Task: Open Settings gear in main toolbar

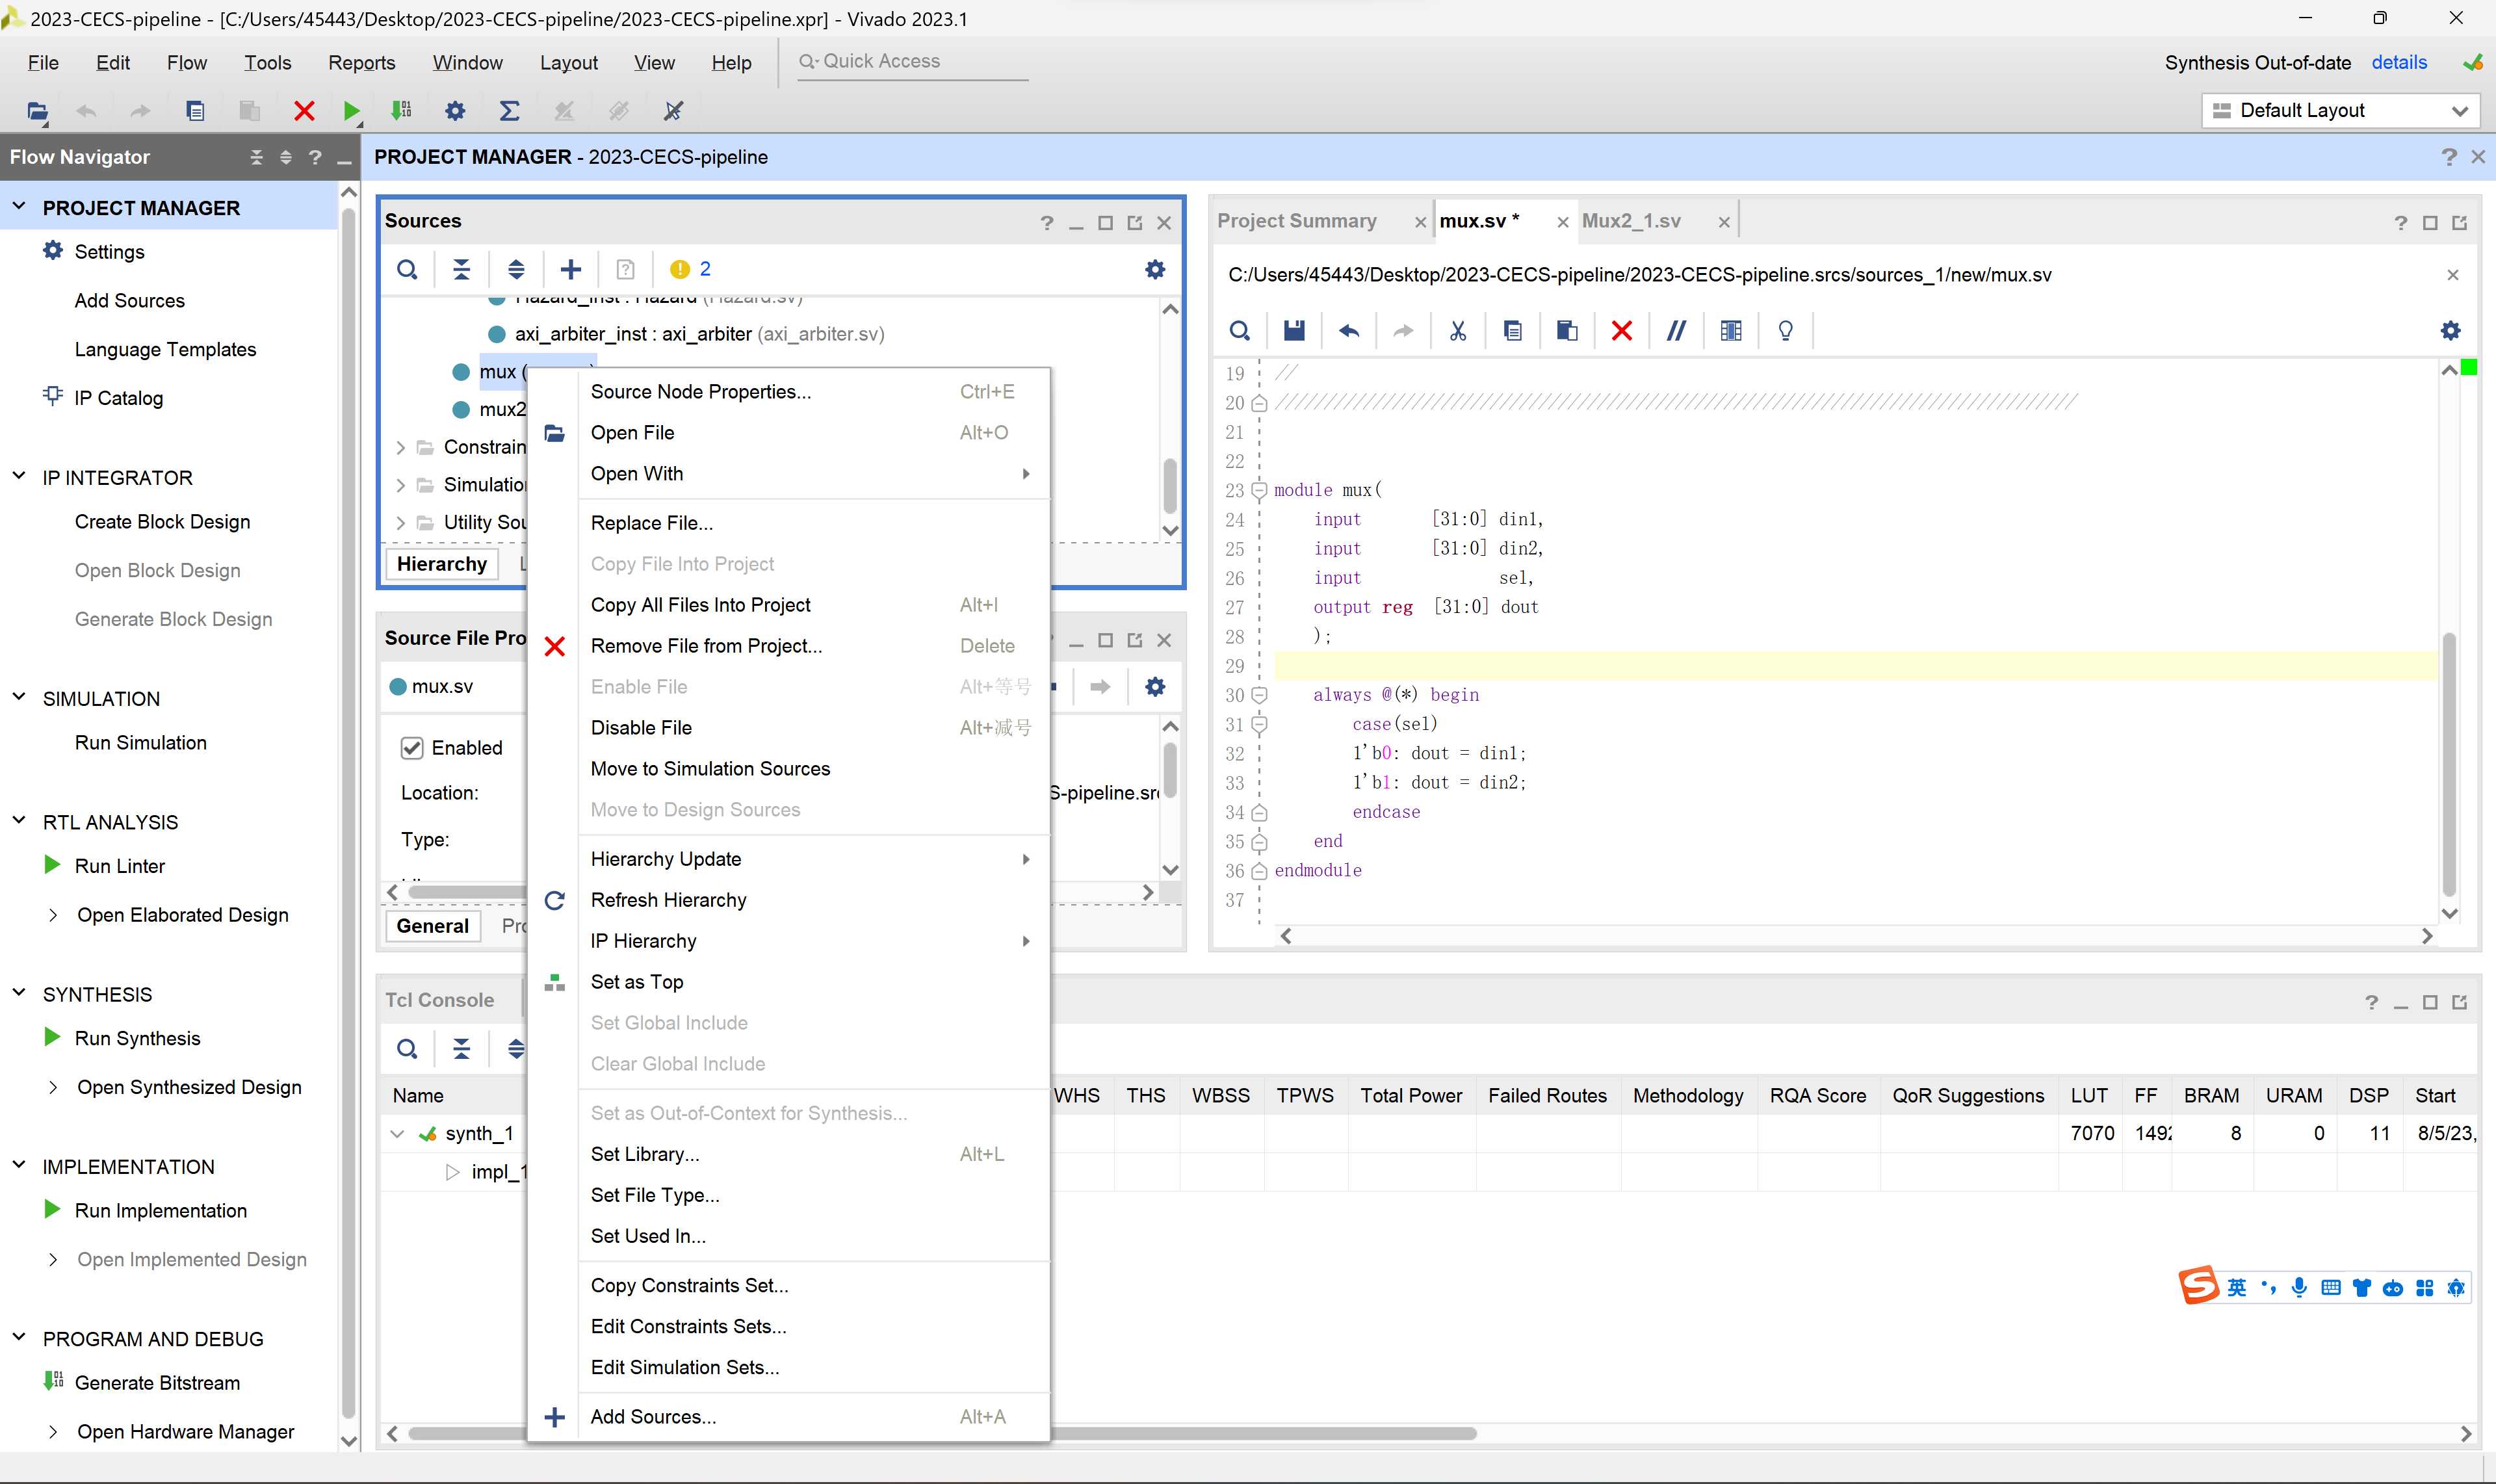Action: 455,111
